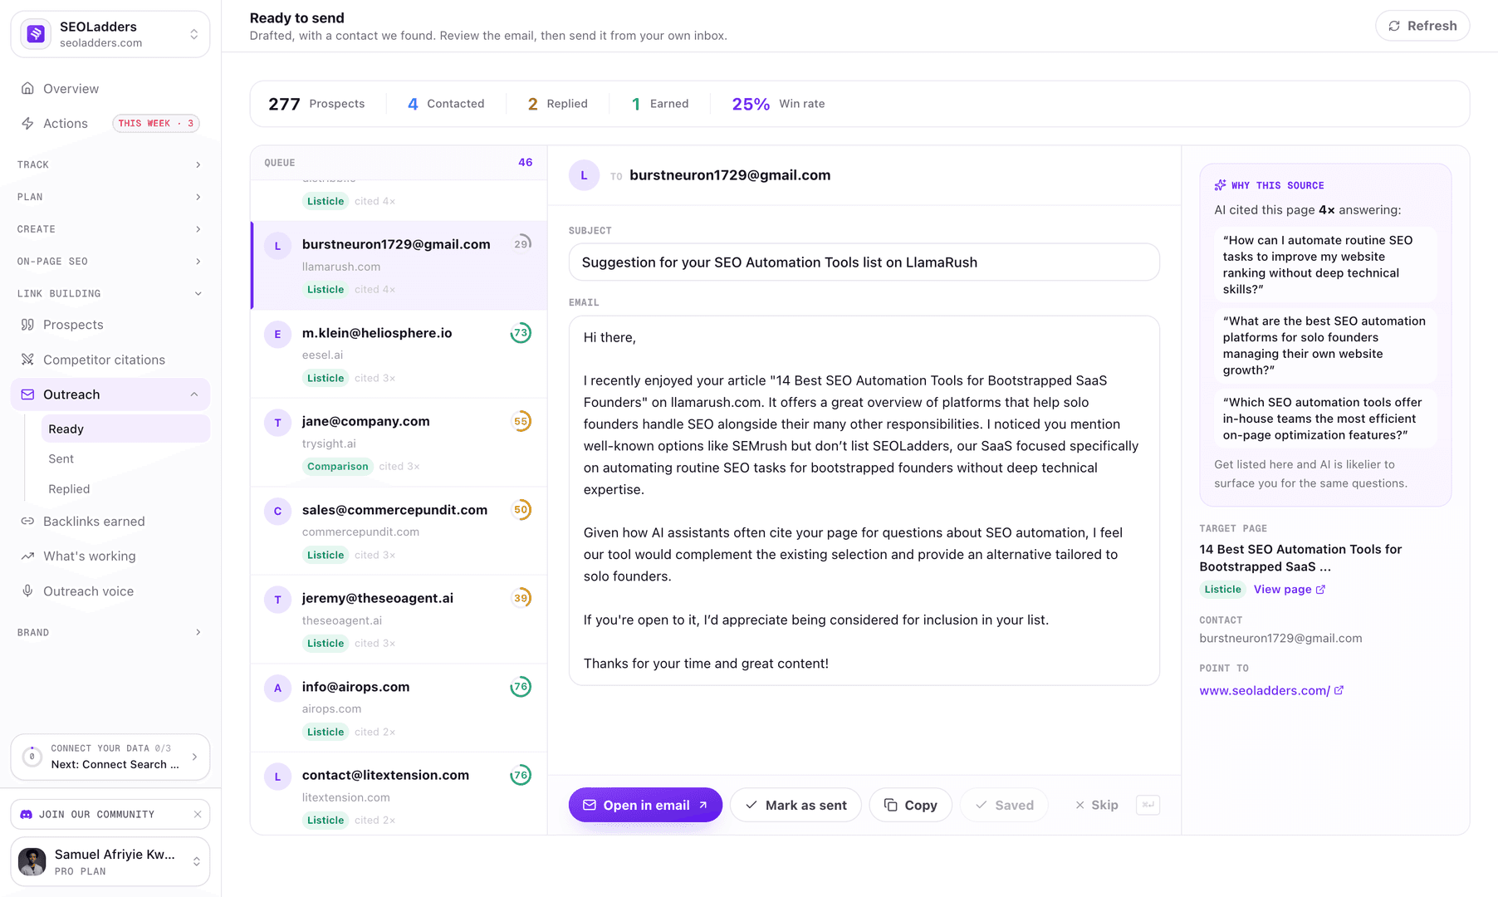Image resolution: width=1498 pixels, height=897 pixels.
Task: Open the Overview home icon
Action: click(27, 89)
